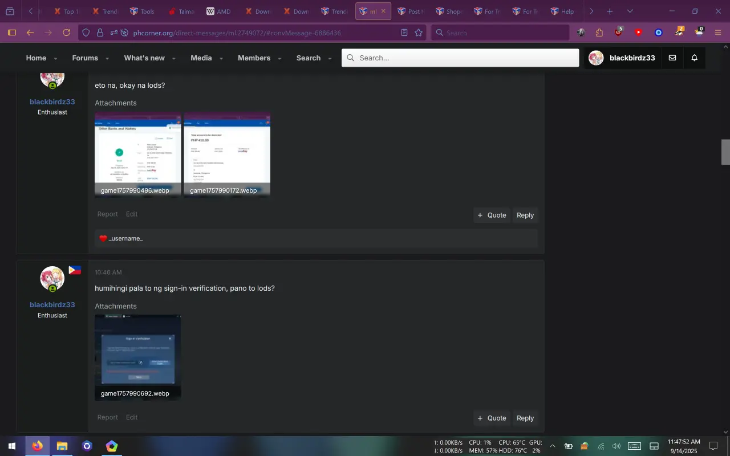Click the uBlock Origin extension icon
This screenshot has height=456, width=730.
tap(619, 32)
